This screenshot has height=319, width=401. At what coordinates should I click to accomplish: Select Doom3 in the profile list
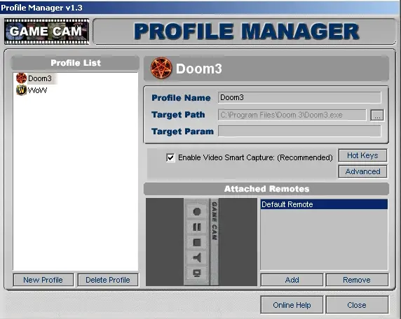(x=40, y=78)
